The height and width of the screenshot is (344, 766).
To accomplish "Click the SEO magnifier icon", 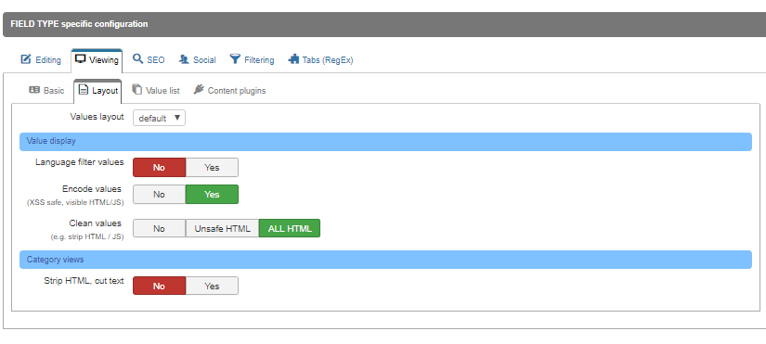I will tap(138, 59).
